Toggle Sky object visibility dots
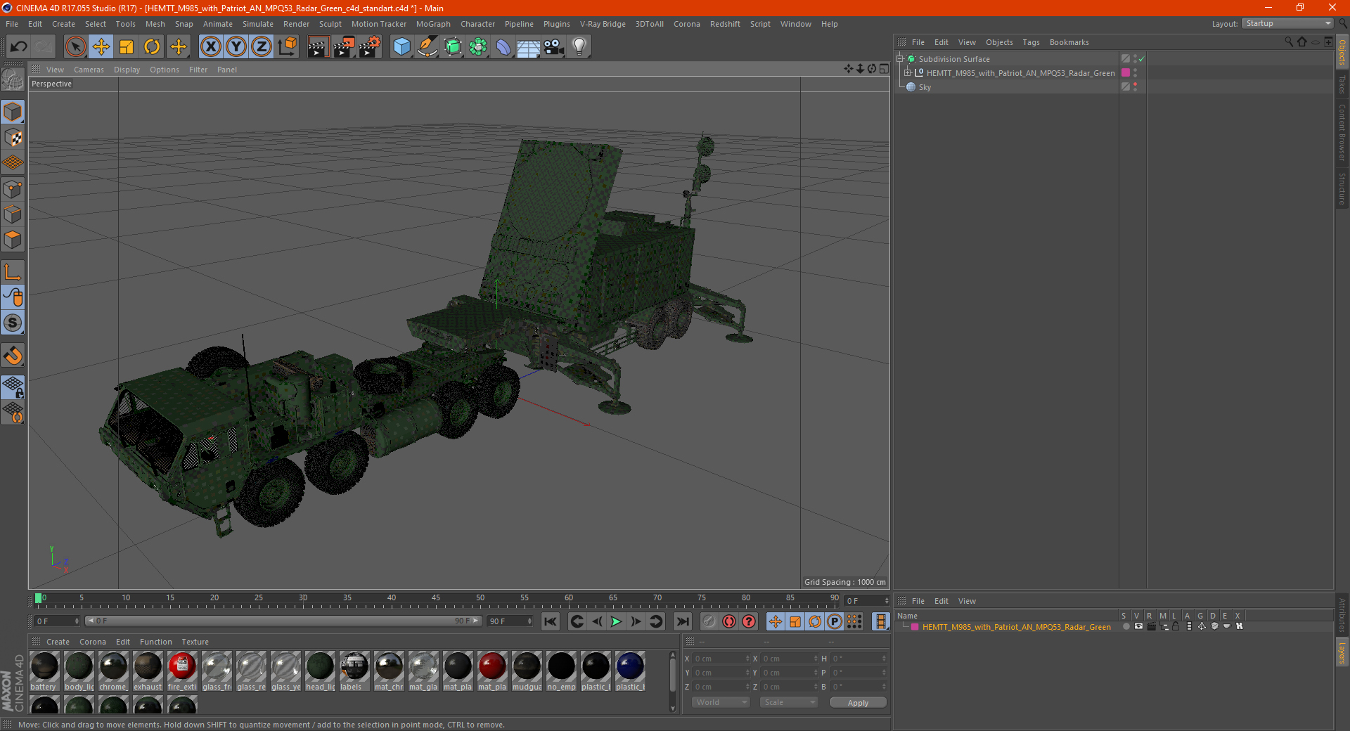 click(1135, 87)
